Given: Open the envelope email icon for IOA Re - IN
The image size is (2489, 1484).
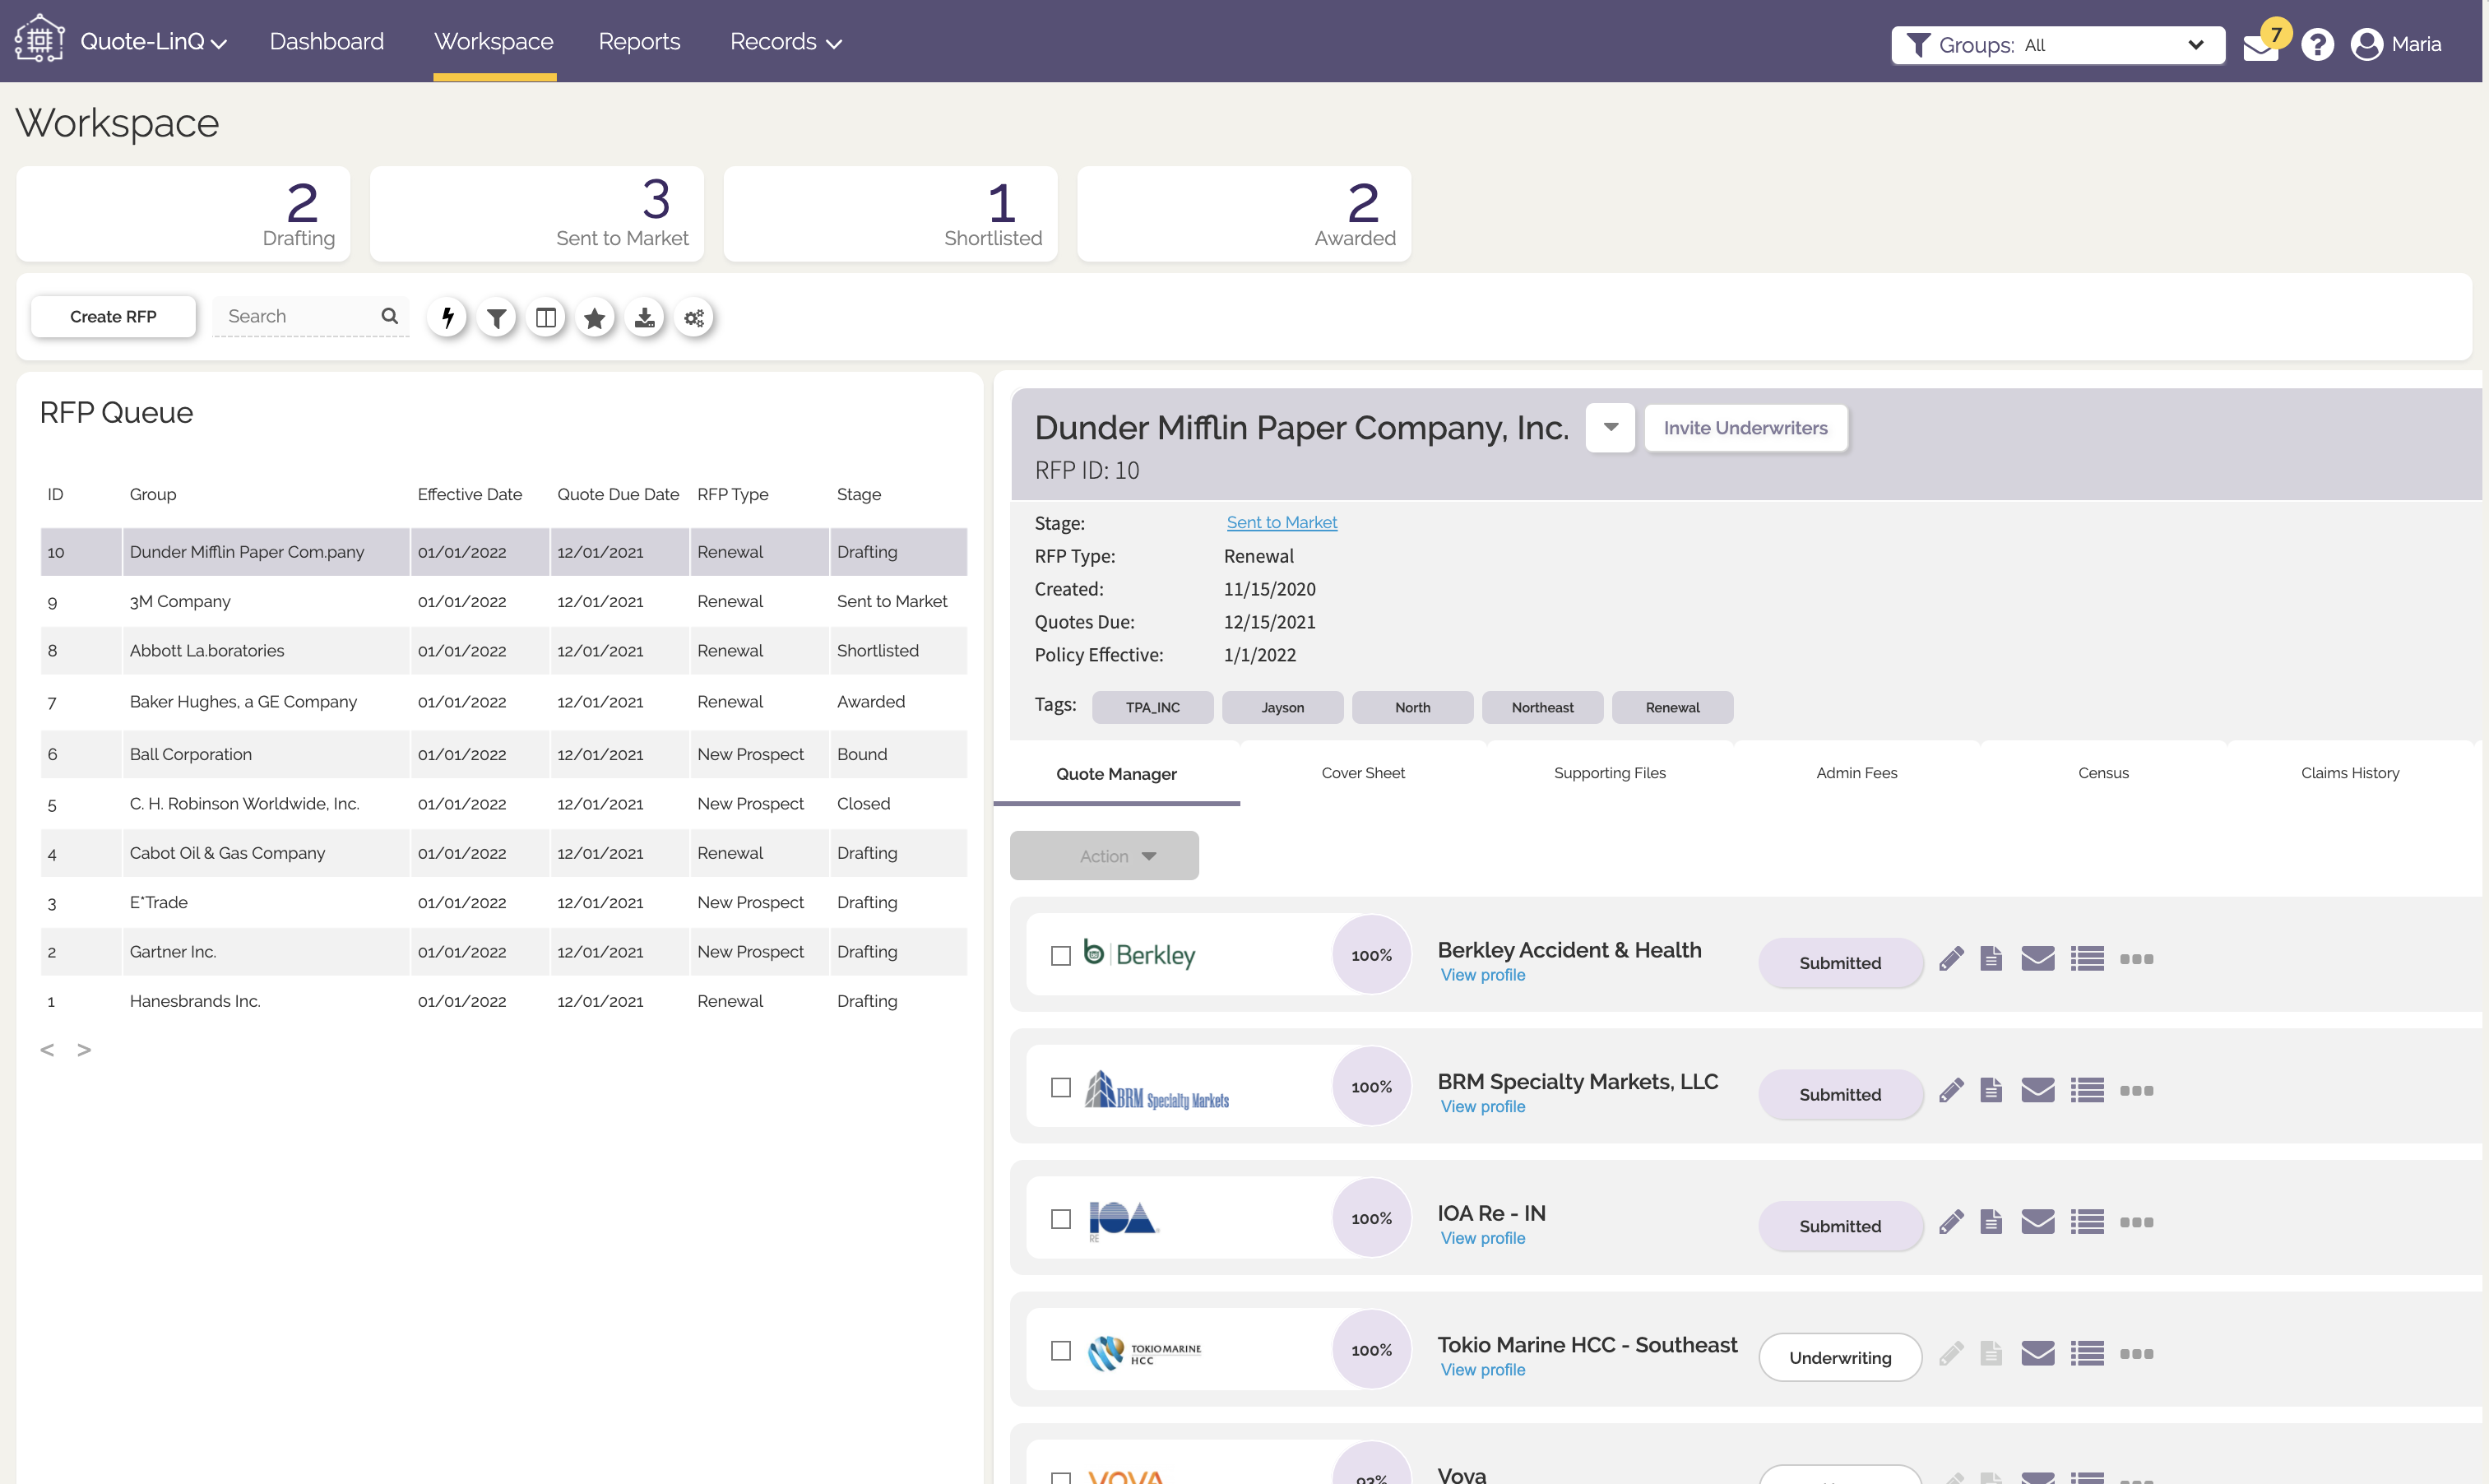Looking at the screenshot, I should click(x=2038, y=1221).
